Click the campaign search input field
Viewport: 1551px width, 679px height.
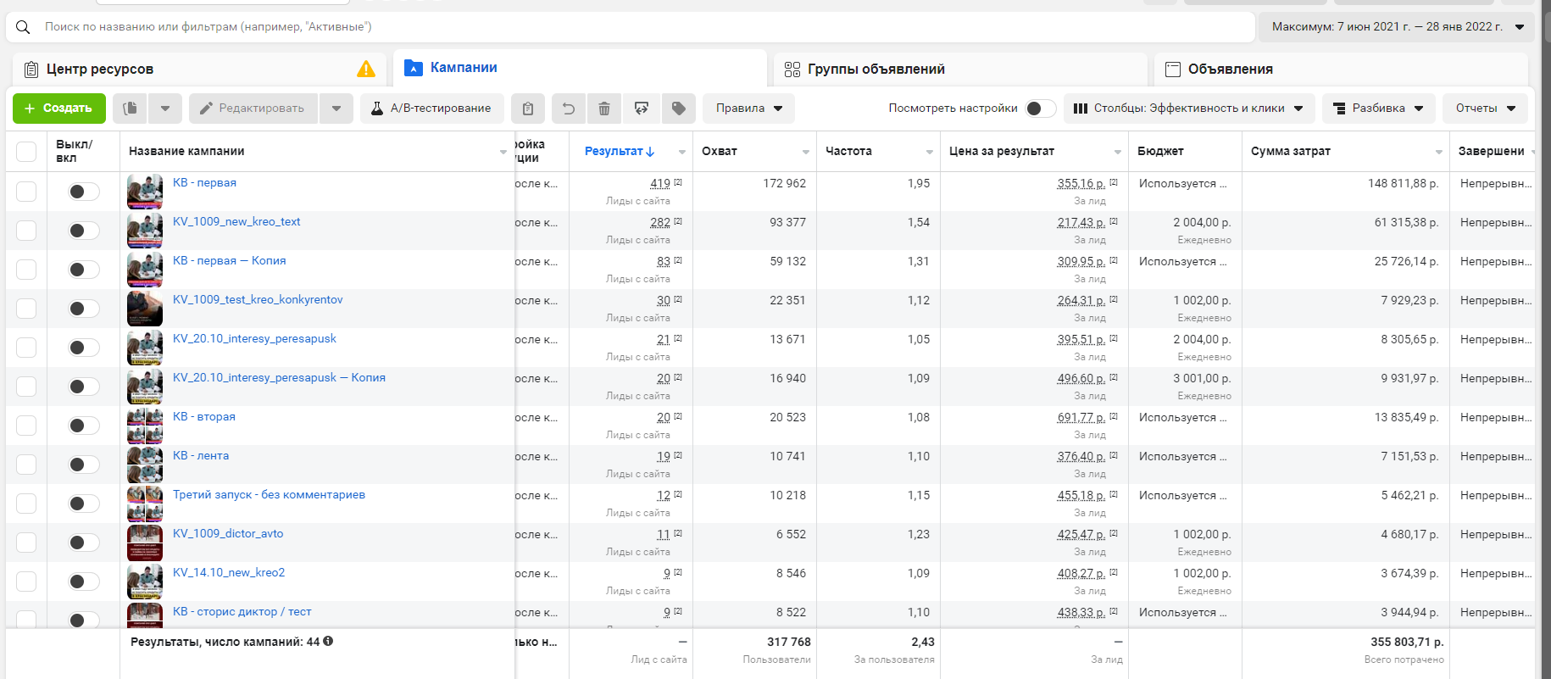[x=631, y=27]
